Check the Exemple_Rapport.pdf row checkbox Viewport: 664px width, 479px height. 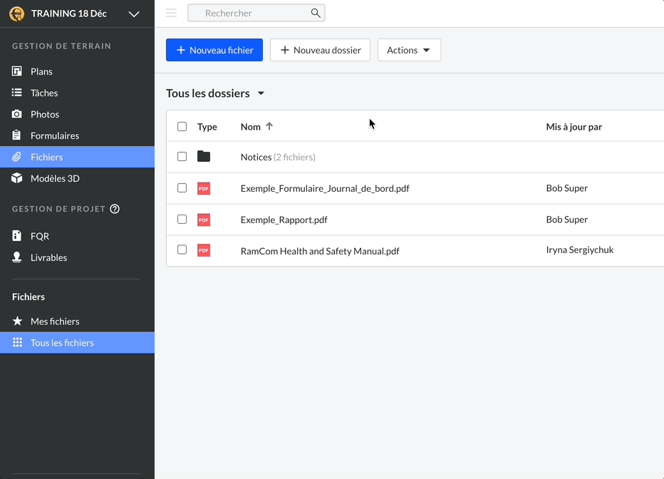point(182,220)
